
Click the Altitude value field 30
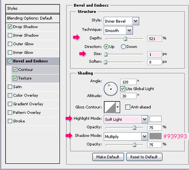pyautogui.click(x=128, y=96)
